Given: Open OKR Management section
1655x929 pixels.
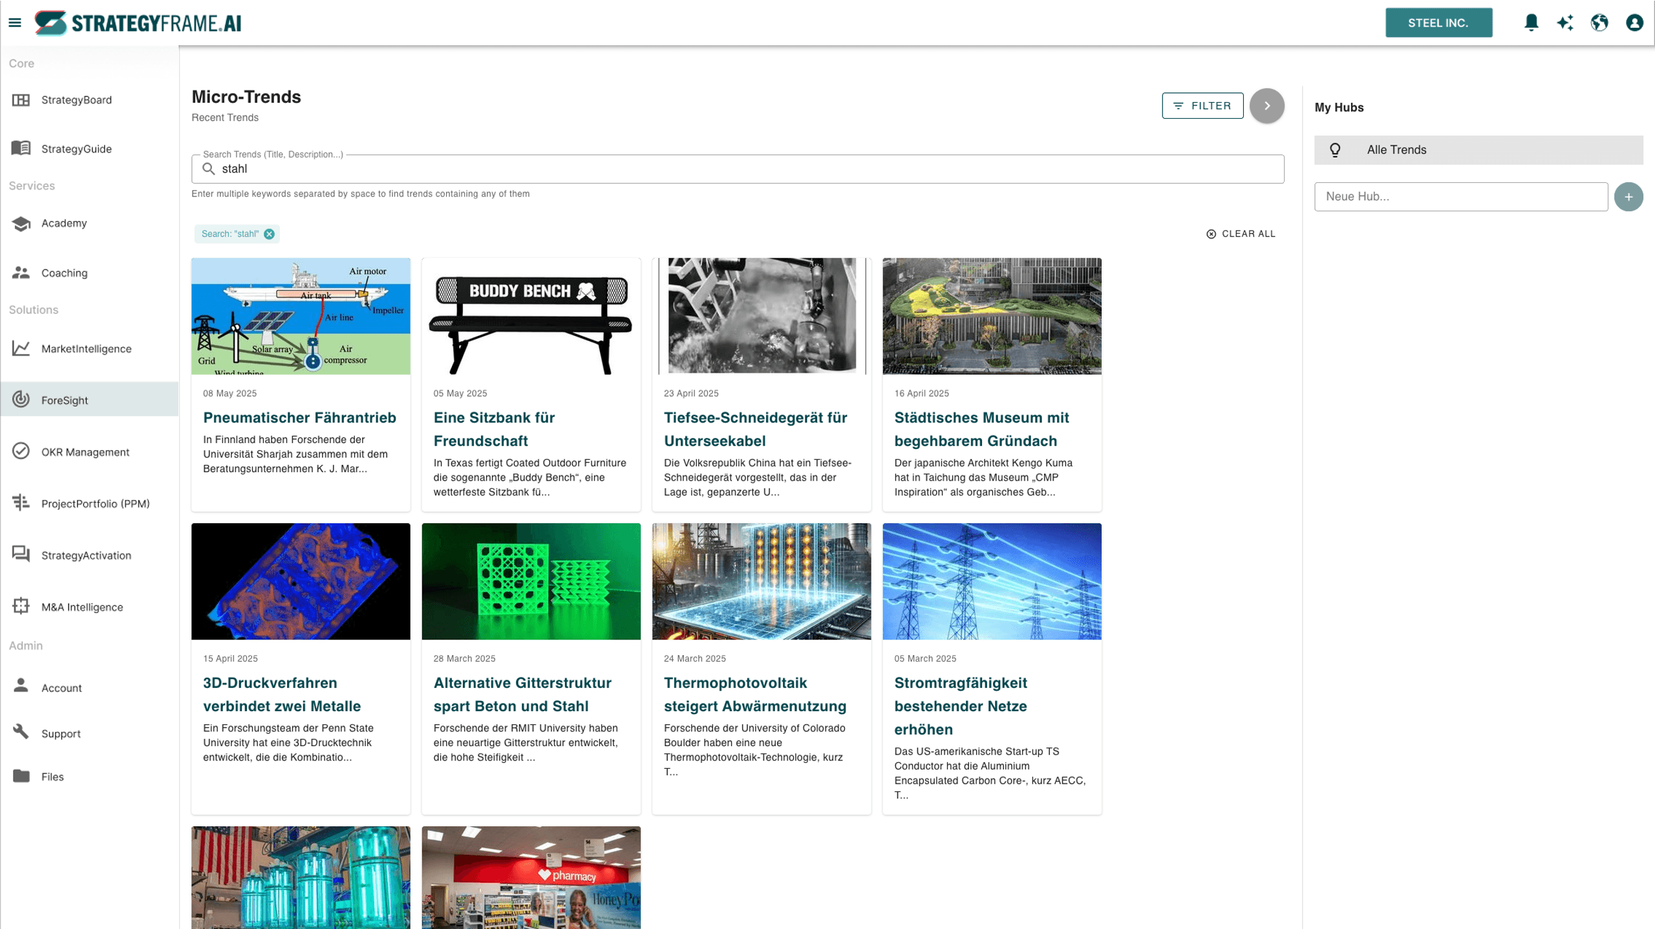Looking at the screenshot, I should pos(85,452).
